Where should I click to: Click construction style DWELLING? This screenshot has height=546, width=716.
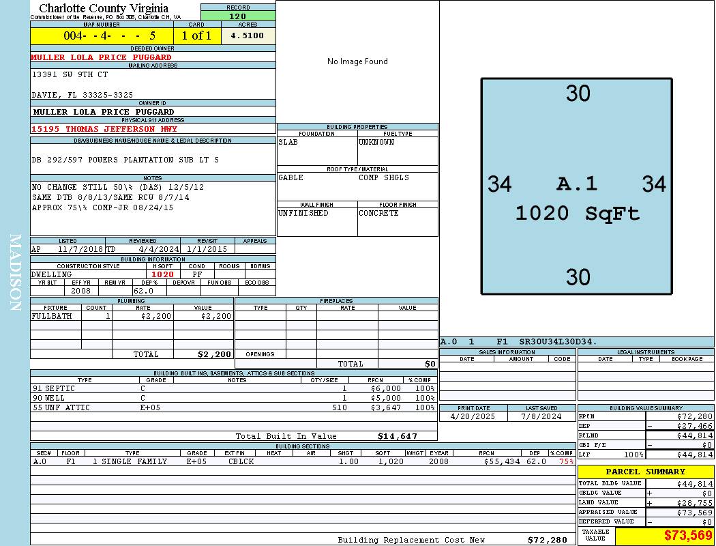click(x=52, y=274)
